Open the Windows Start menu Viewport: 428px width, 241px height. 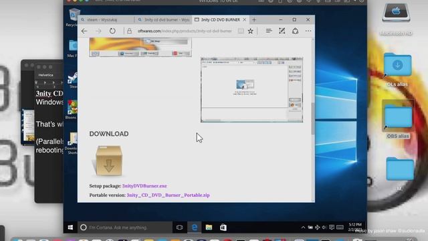(x=70, y=228)
